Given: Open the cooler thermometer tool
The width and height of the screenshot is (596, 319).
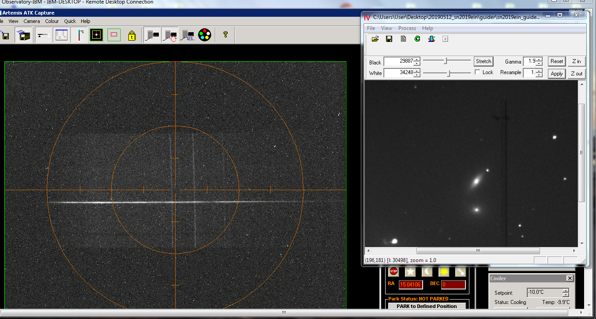Looking at the screenshot, I should point(80,35).
